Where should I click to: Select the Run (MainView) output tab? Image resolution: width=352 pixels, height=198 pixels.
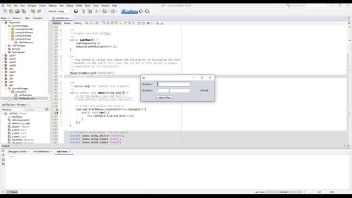pyautogui.click(x=41, y=152)
